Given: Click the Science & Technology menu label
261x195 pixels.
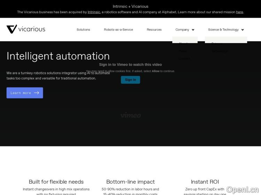Looking at the screenshot, I should coord(223,30).
